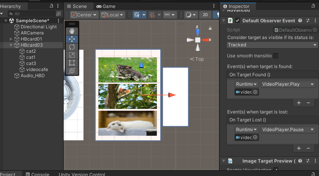Screen dimensions: 319x176
Task: Click the Hierarchy search mode icon
Action: (x=58, y=14)
